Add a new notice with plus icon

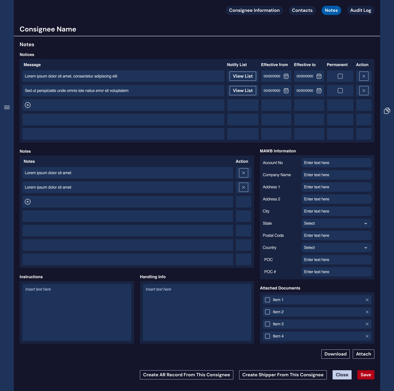click(x=28, y=105)
